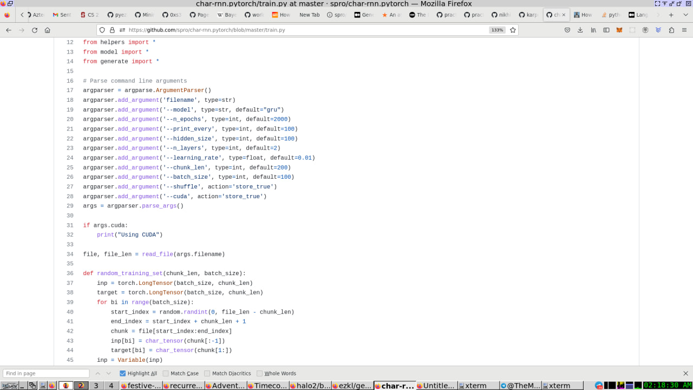Open the MetaMask fox extension

point(619,30)
